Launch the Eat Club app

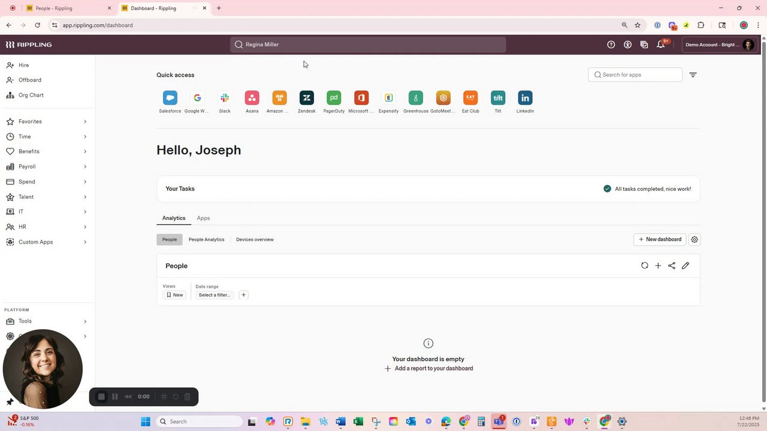click(x=470, y=98)
